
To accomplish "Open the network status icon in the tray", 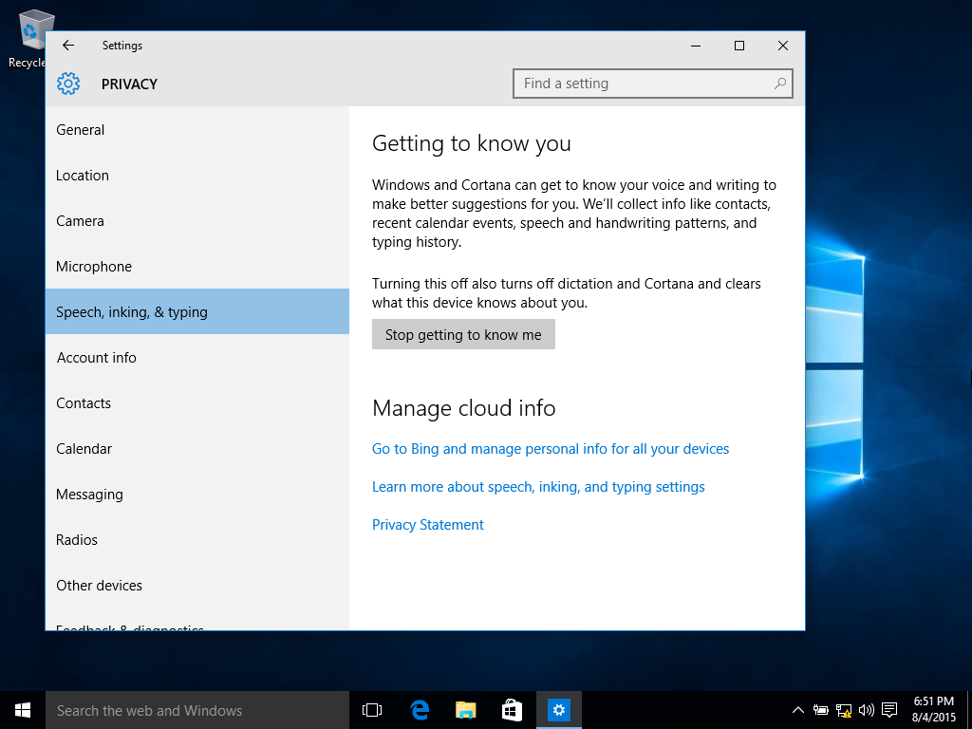I will 844,710.
